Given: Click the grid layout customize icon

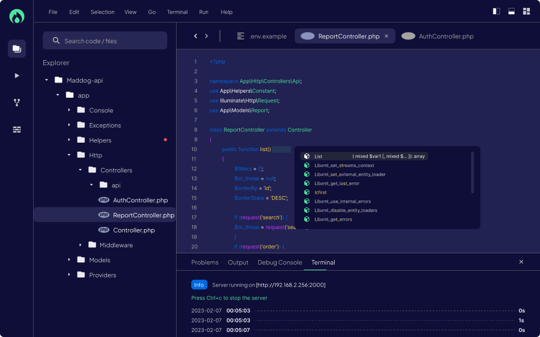Looking at the screenshot, I should (x=526, y=11).
